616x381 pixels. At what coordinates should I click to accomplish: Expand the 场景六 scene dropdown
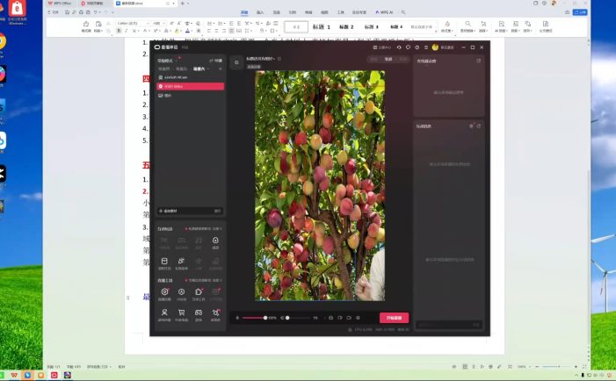pyautogui.click(x=202, y=68)
